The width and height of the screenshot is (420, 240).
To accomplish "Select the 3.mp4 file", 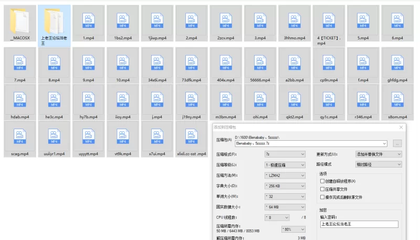I will coord(260,23).
